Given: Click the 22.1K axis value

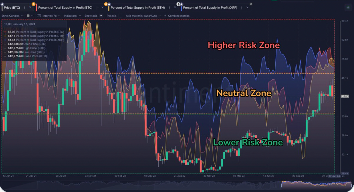Looking at the screenshot, I should coord(345,155).
